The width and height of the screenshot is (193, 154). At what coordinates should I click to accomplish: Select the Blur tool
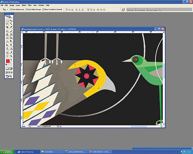click(x=7, y=41)
